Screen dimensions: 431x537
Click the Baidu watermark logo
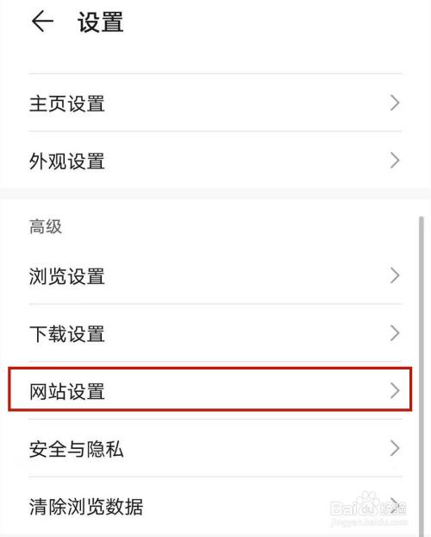click(369, 509)
